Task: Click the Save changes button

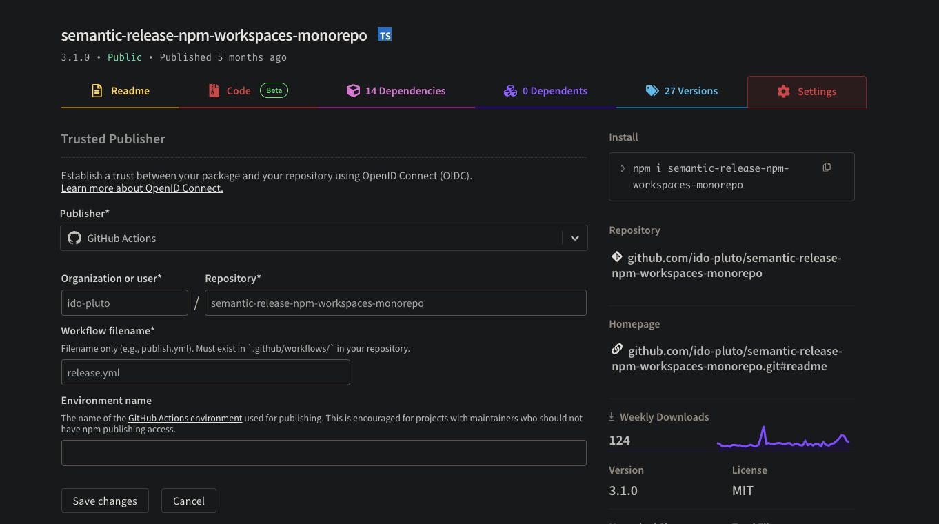Action: point(105,501)
